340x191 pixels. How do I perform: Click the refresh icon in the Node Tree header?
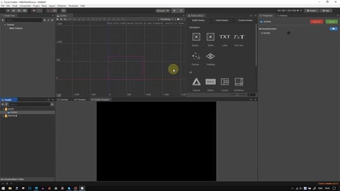point(52,20)
